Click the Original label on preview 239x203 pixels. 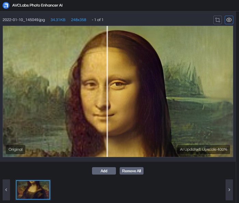point(16,150)
